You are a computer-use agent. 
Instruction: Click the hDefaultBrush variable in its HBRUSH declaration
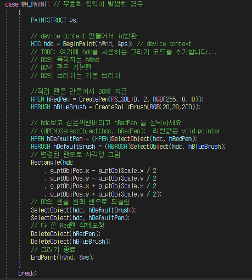(x=74, y=147)
